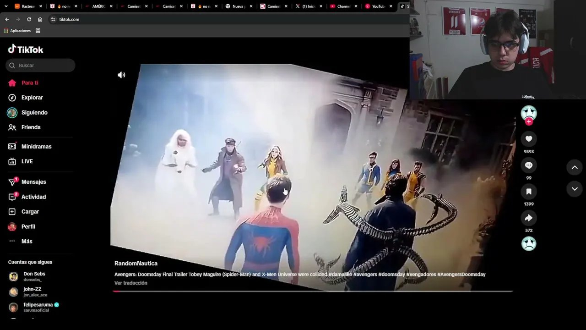Screen dimensions: 586x330
Task: Open the comments on the video
Action: tap(529, 165)
